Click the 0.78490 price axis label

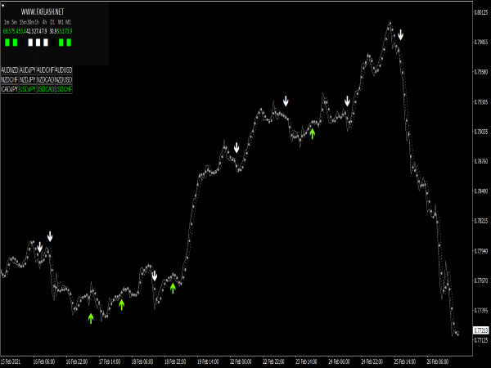[481, 191]
